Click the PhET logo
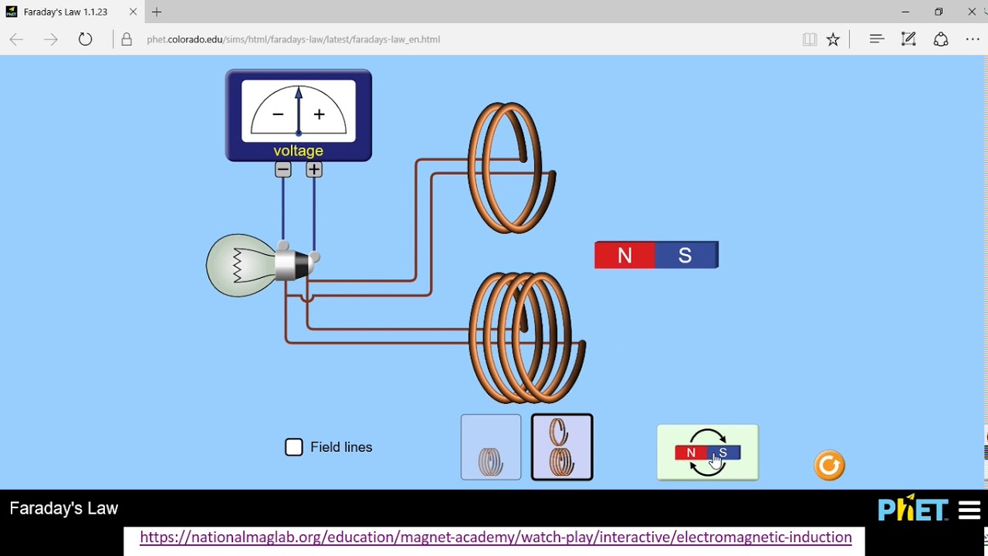Viewport: 988px width, 556px height. click(913, 509)
